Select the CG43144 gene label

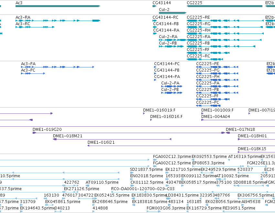(x=162, y=3)
